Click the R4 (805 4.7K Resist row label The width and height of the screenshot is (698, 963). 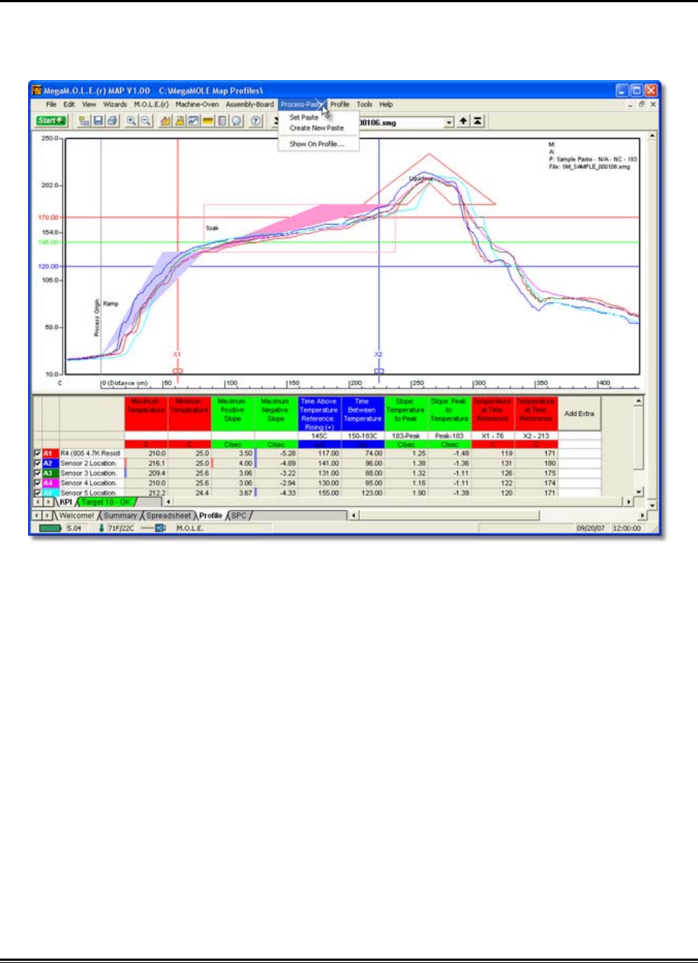coord(90,453)
